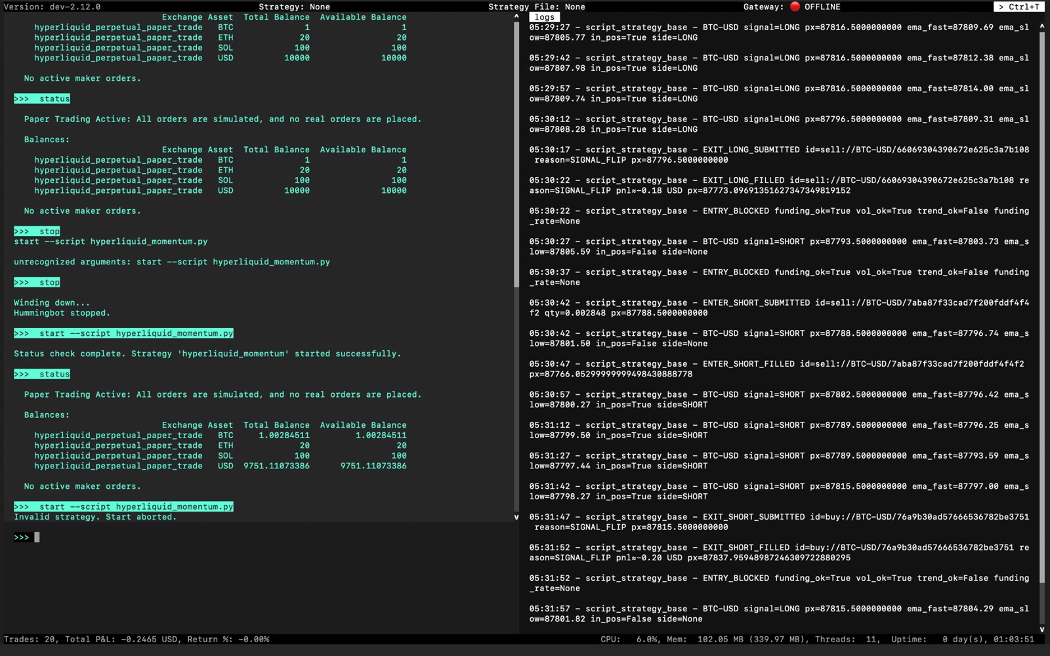Click the 05:30:42 ENTER_SHORT_SUBMITTED log entry

coord(779,308)
